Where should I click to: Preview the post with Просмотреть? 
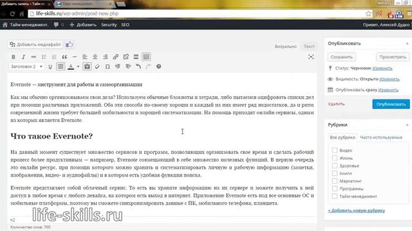[x=393, y=57]
